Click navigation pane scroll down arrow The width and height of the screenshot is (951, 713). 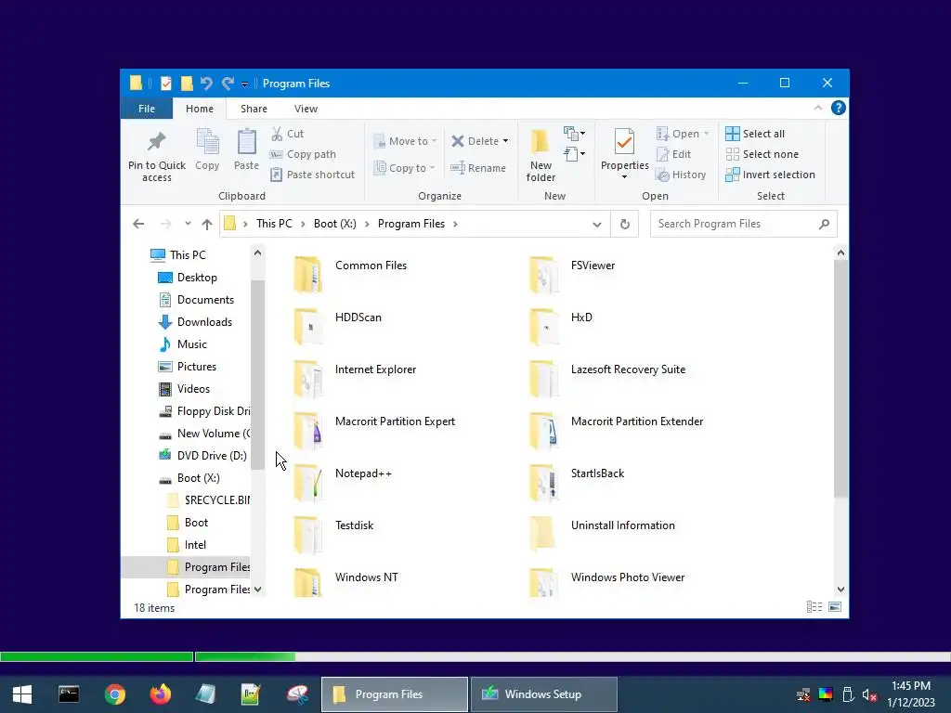(258, 590)
